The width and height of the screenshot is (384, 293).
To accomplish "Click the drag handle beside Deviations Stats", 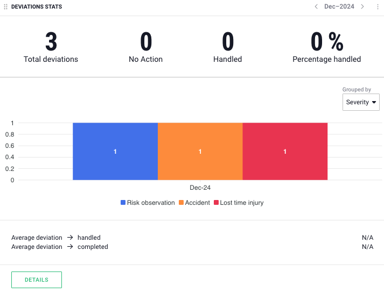I will click(5, 7).
